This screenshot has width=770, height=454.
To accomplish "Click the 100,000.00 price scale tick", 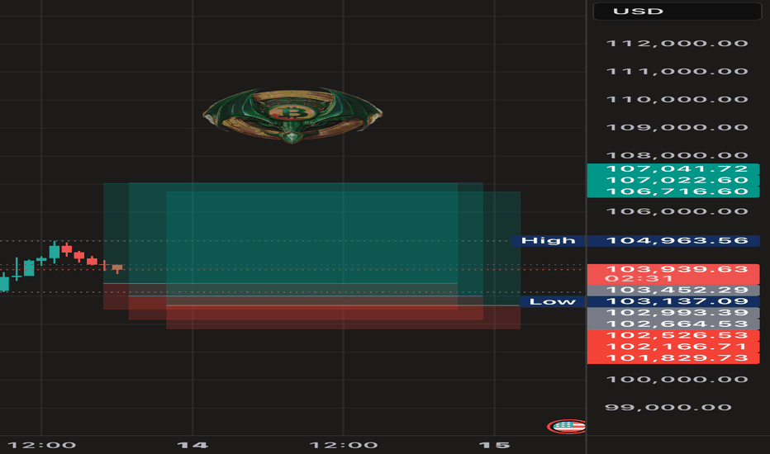I will [677, 380].
